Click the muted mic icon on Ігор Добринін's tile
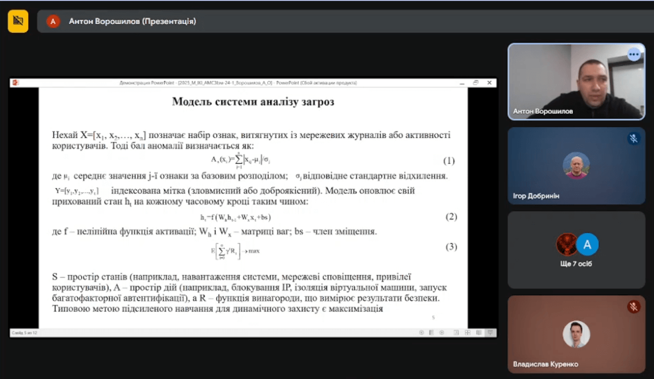This screenshot has height=379, width=654. (633, 139)
